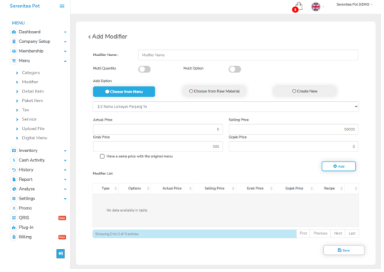Click the Menu fork-and-knife icon
Image resolution: width=384 pixels, height=272 pixels.
pos(14,60)
